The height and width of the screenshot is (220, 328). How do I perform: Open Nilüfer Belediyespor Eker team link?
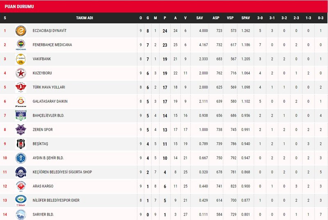56,200
